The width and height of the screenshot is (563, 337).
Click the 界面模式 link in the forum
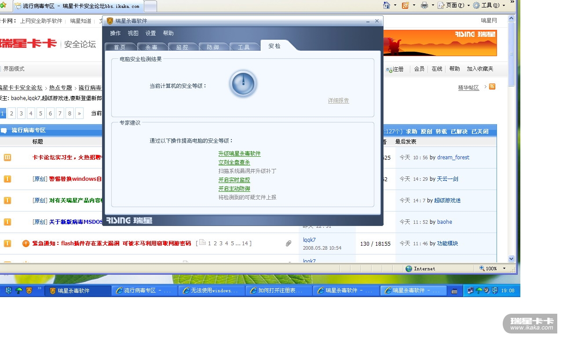[14, 69]
